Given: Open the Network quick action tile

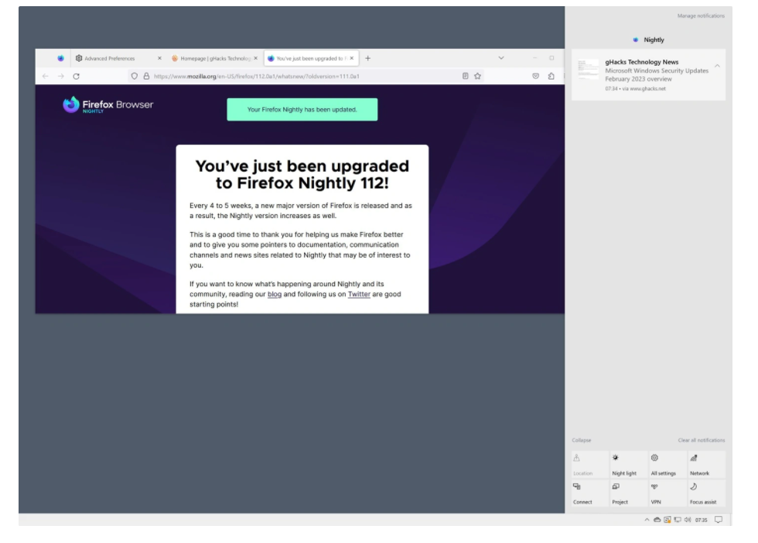Looking at the screenshot, I should [706, 465].
